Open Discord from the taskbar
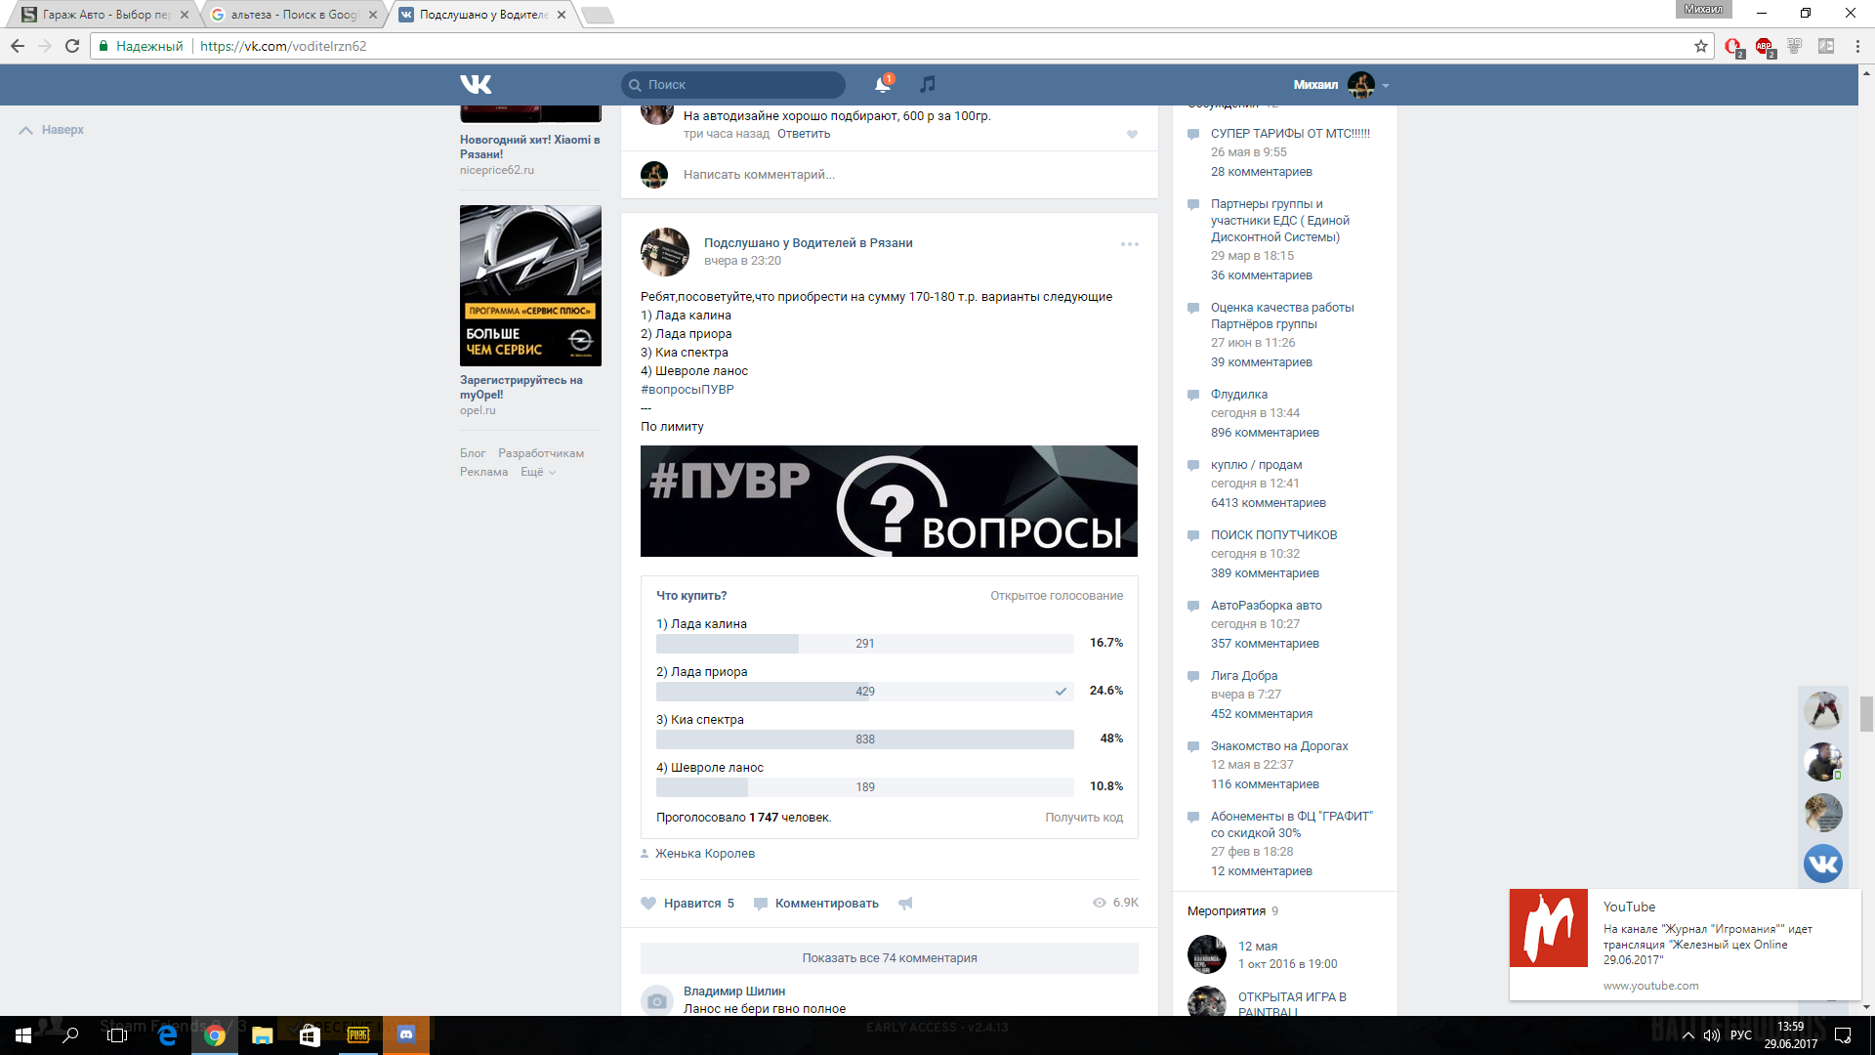Viewport: 1875px width, 1055px height. pyautogui.click(x=406, y=1034)
